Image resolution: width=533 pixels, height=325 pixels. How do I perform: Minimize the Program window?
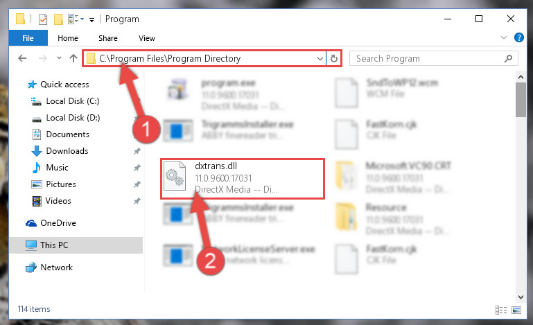coord(448,19)
